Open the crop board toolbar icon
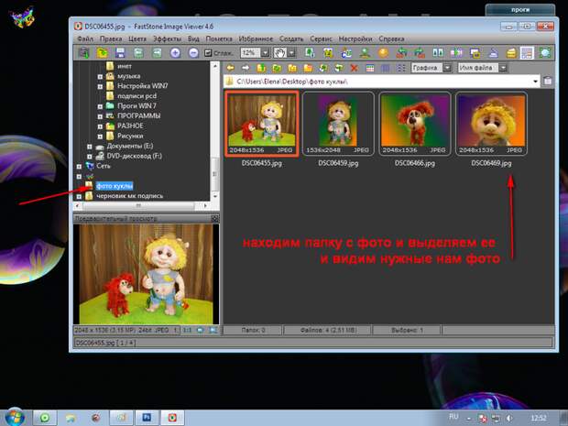Image resolution: width=568 pixels, height=426 pixels. pos(328,53)
